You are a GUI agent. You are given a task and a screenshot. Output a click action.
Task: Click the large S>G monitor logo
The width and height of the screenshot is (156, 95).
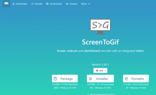(x=100, y=27)
